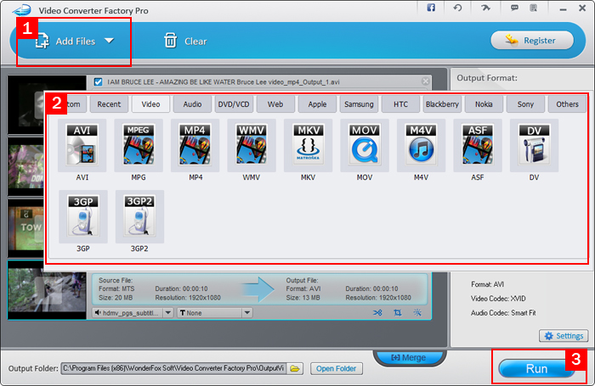This screenshot has width=595, height=386.
Task: Choose the MPG format icon
Action: pos(139,146)
